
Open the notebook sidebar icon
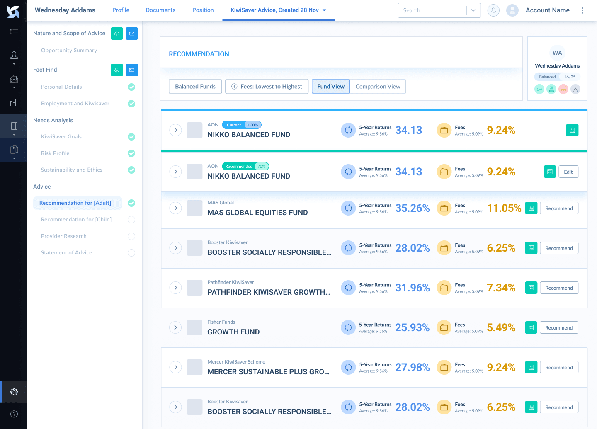tap(14, 126)
